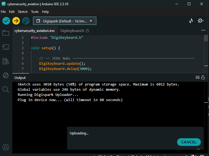Viewport: 209px width, 156px height.
Task: Click the DigiKeyboard.delay(3000) line
Action: [65, 69]
